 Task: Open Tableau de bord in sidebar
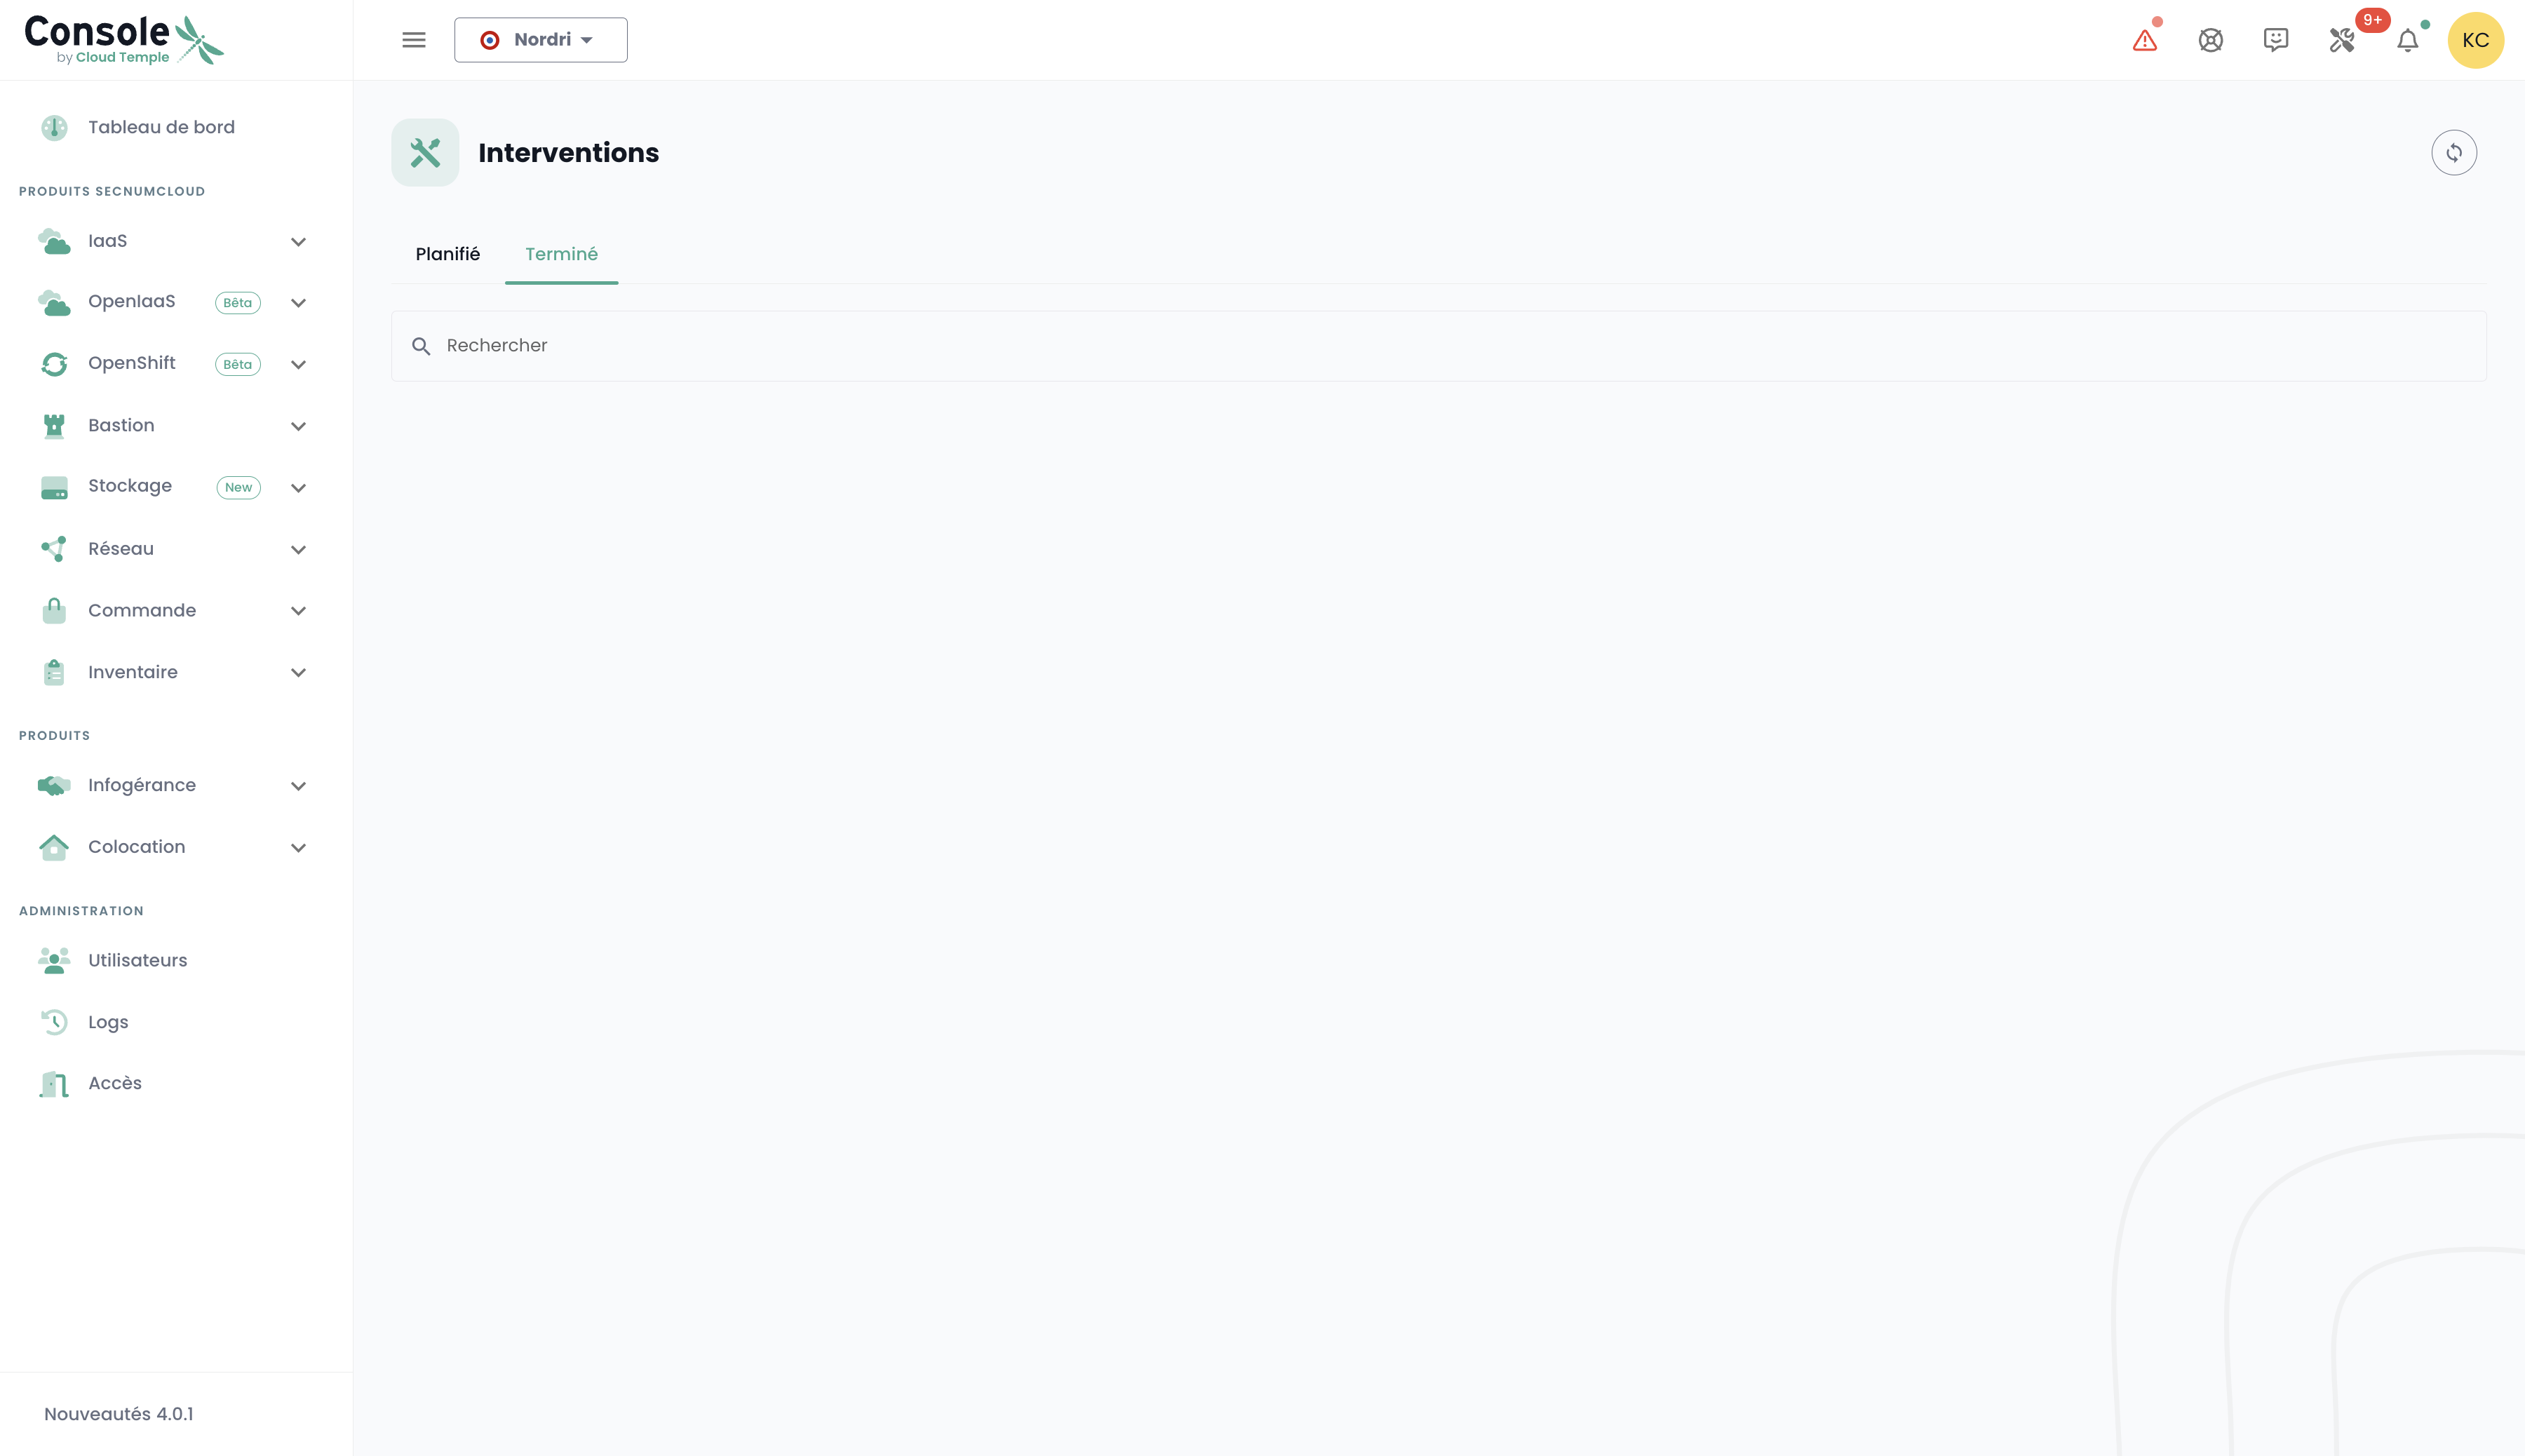pyautogui.click(x=160, y=127)
